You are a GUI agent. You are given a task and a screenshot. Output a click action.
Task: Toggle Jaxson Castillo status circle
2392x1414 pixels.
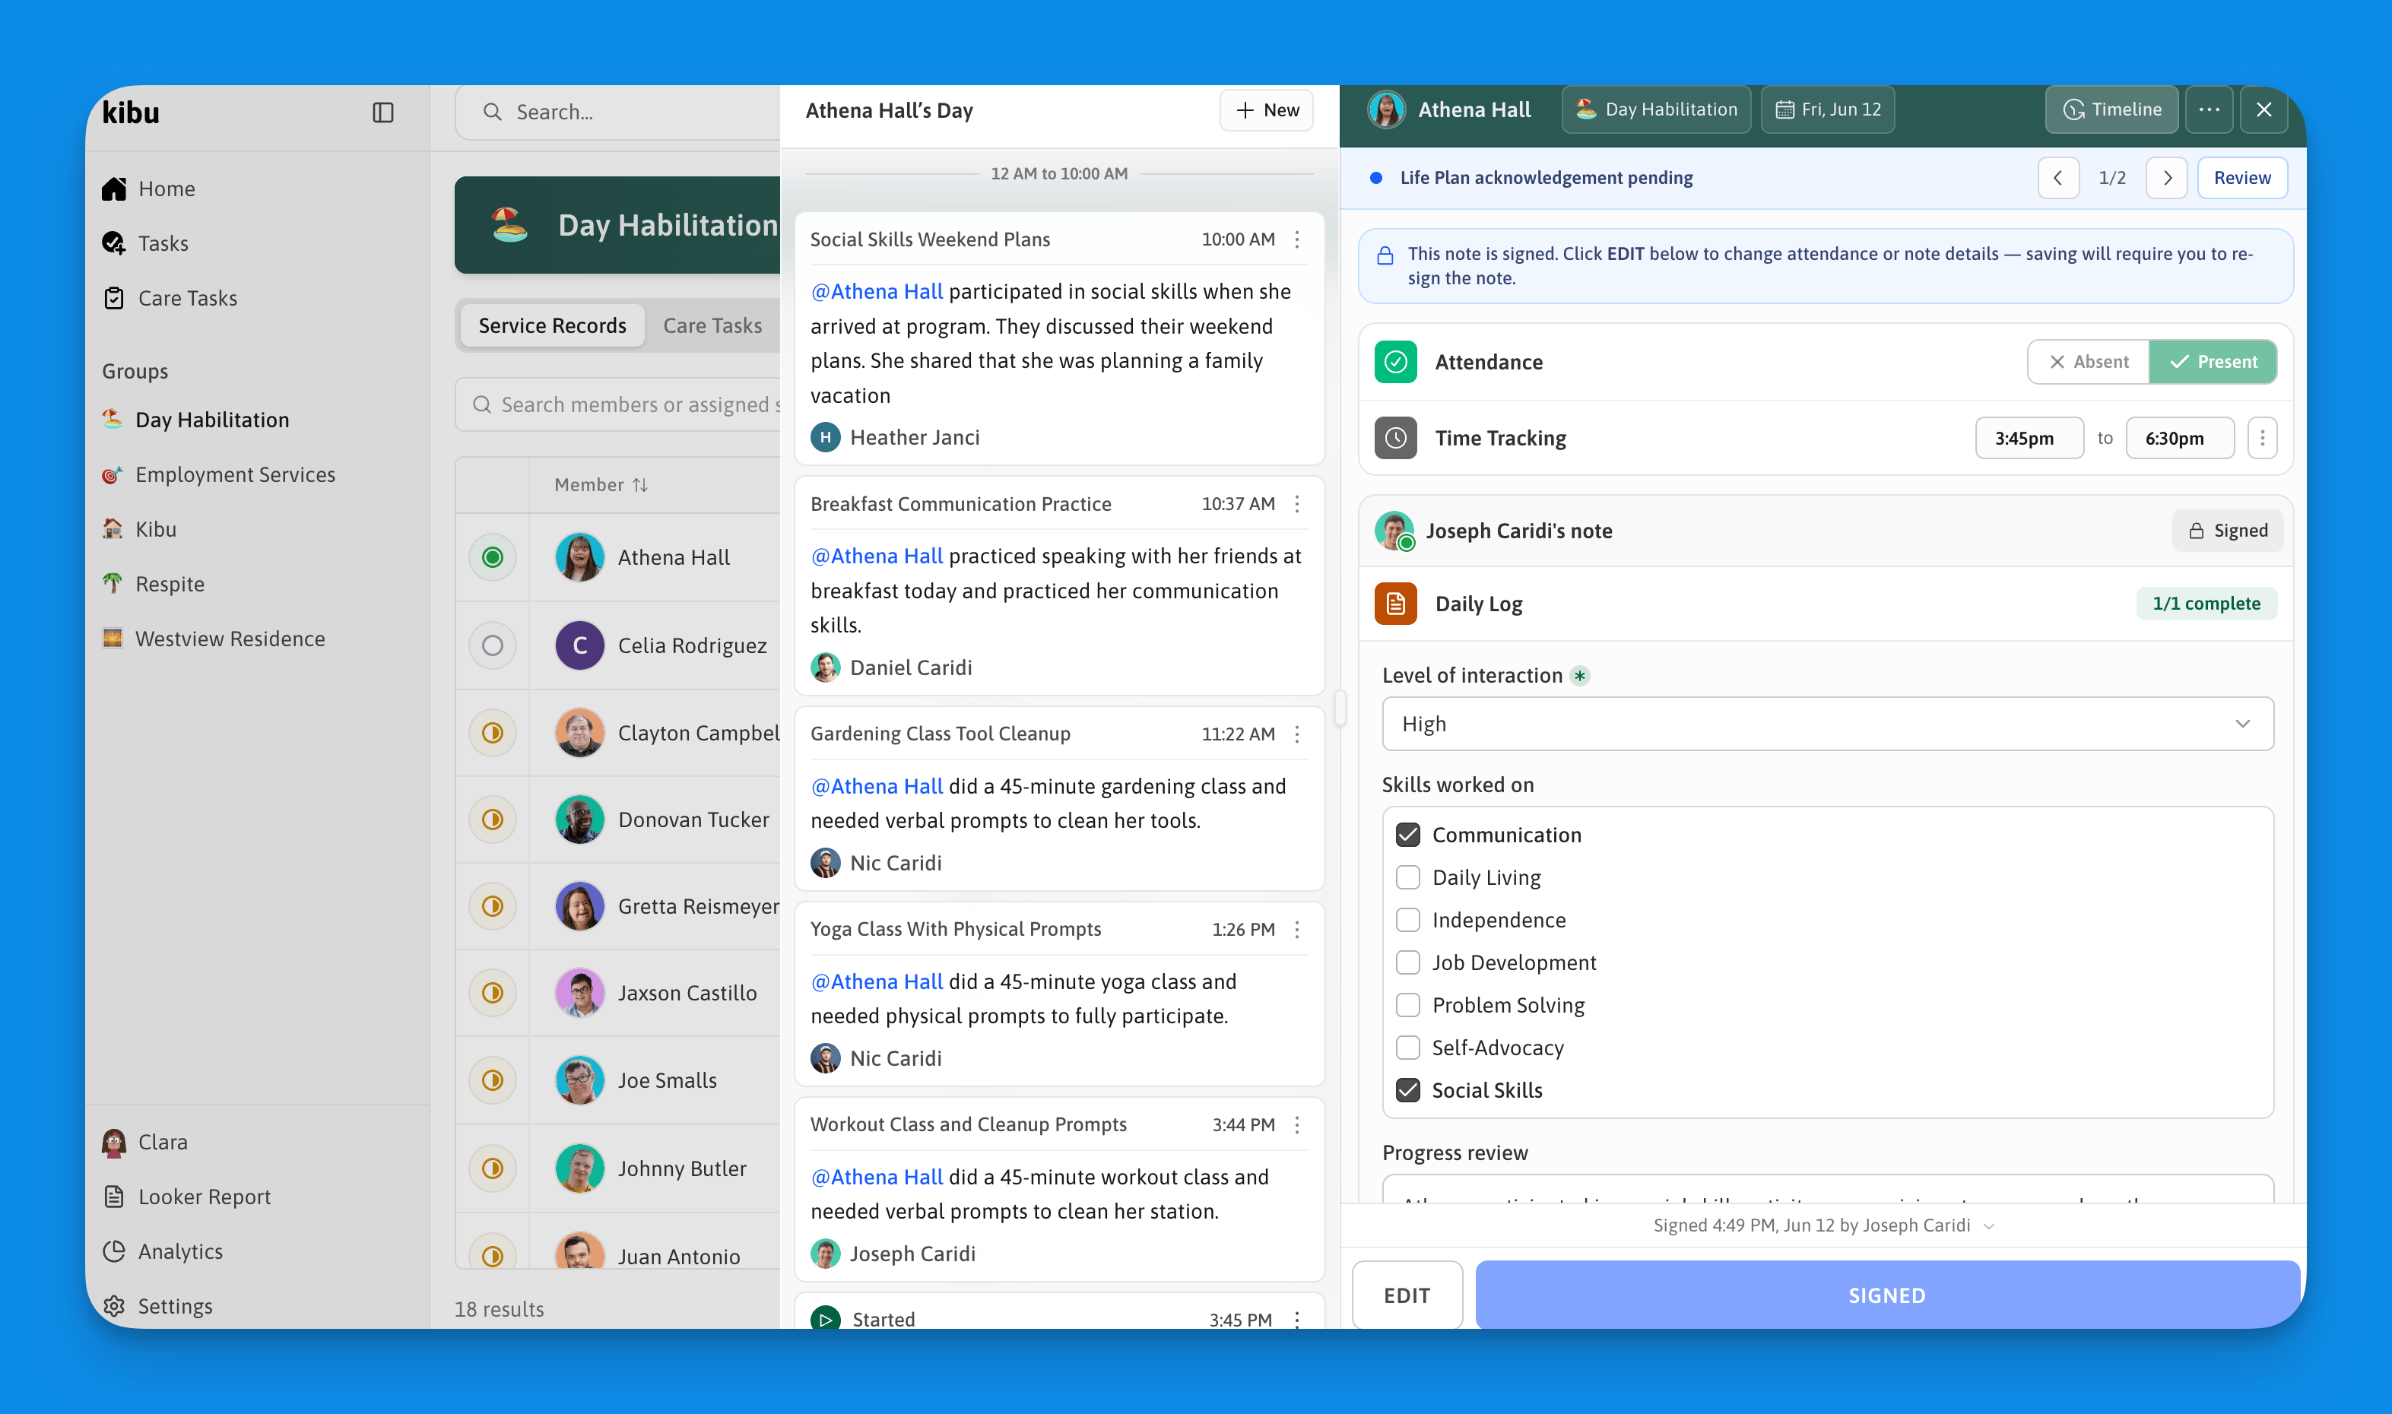[493, 993]
